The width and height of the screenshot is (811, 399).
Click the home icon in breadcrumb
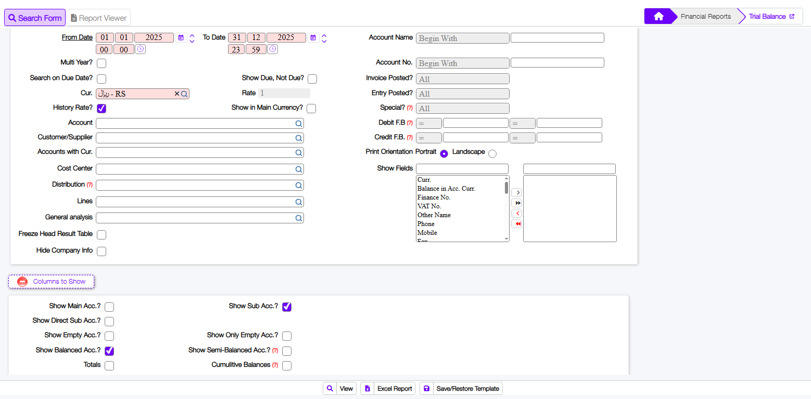click(658, 17)
